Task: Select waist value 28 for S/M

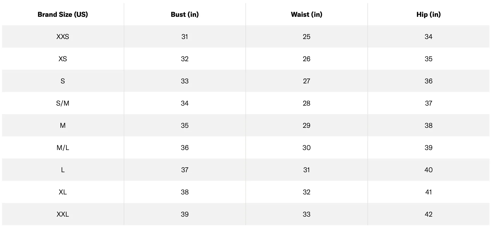Action: [x=306, y=103]
